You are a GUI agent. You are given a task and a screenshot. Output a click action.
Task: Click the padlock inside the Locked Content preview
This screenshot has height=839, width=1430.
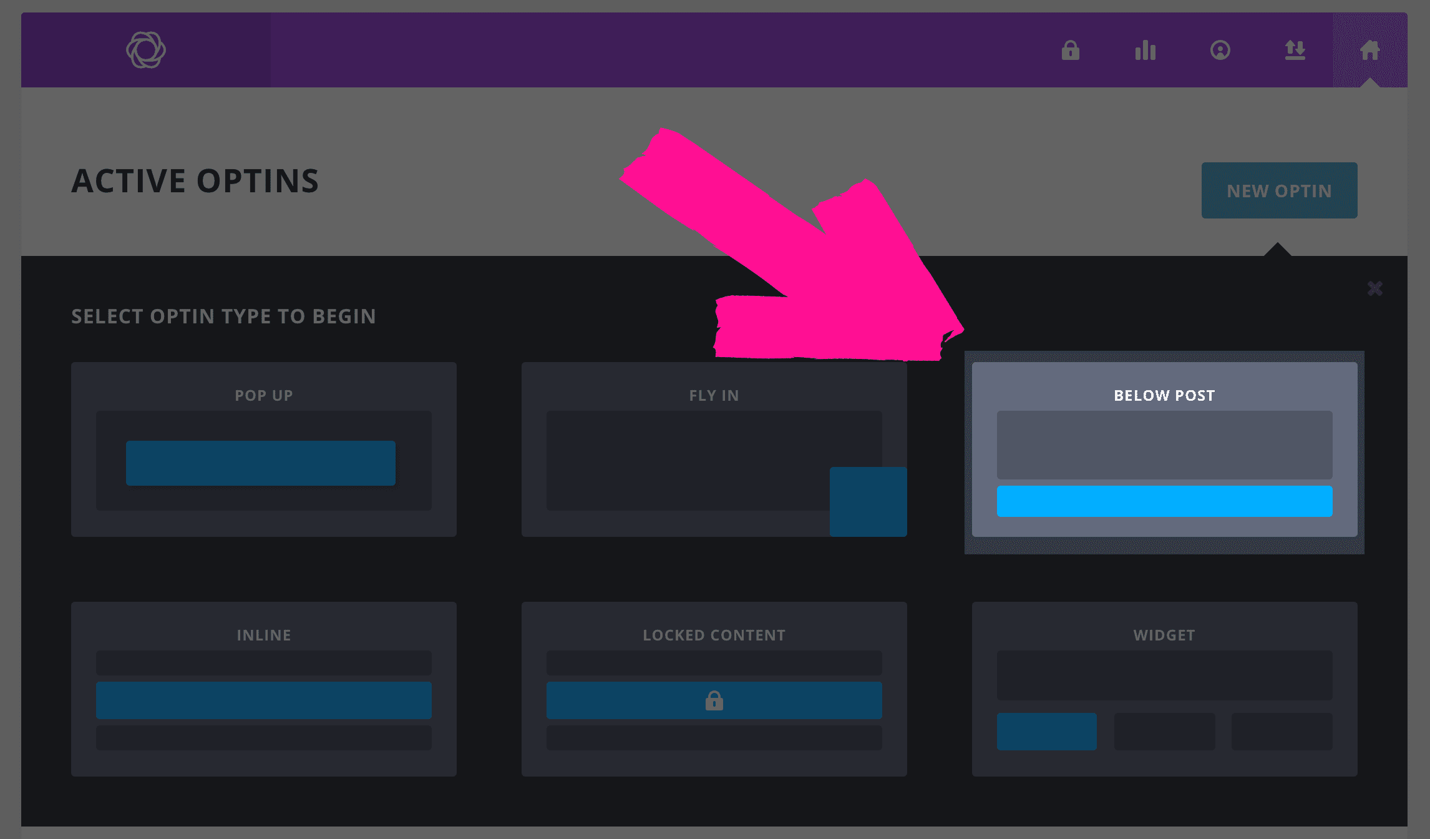[714, 700]
